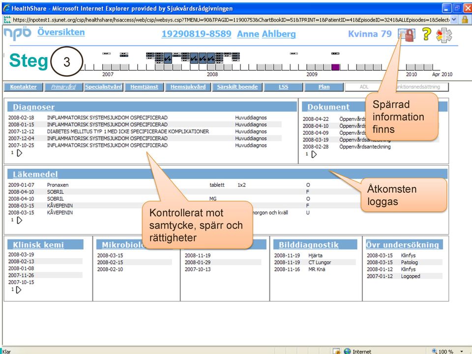Go to next page of Diagnoser list
Screen dimensions: 472x354
pos(19,153)
